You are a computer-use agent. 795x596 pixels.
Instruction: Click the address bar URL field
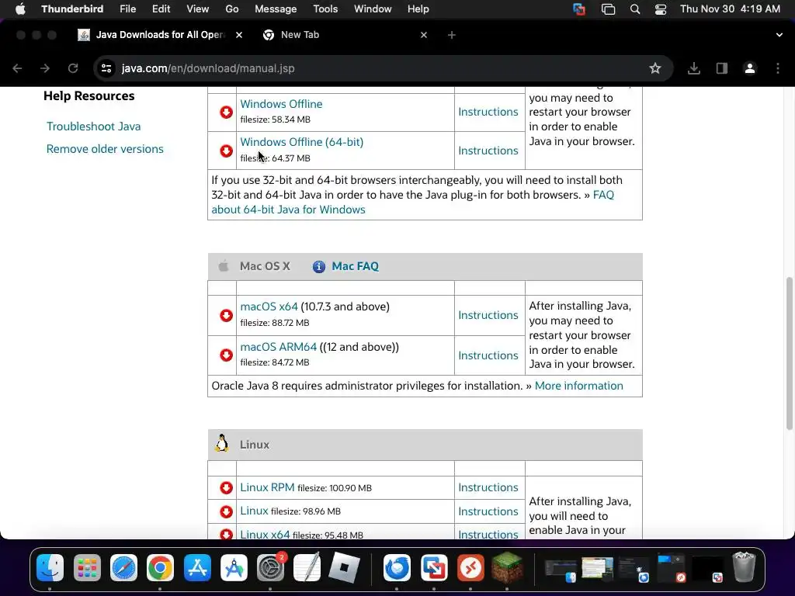pos(383,68)
